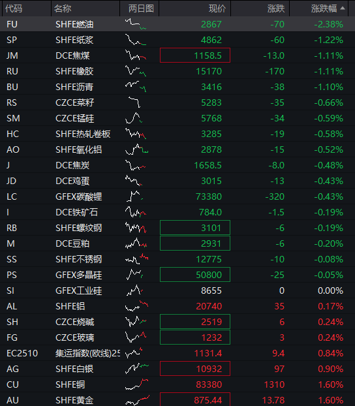
Task: Click the GFEX碳酸锂 sparkline
Action: pos(135,196)
